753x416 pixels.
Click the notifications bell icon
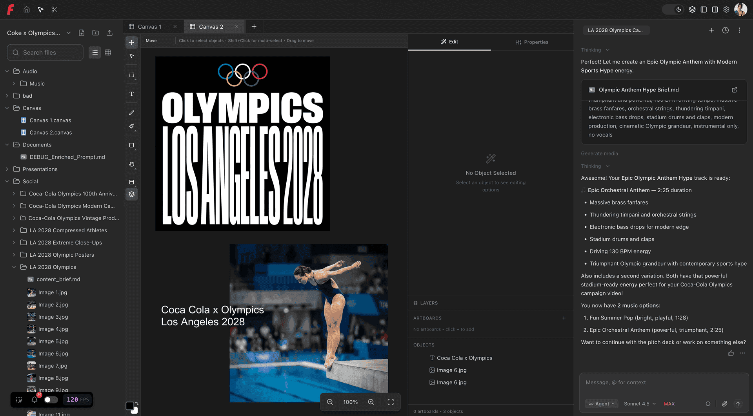click(35, 400)
